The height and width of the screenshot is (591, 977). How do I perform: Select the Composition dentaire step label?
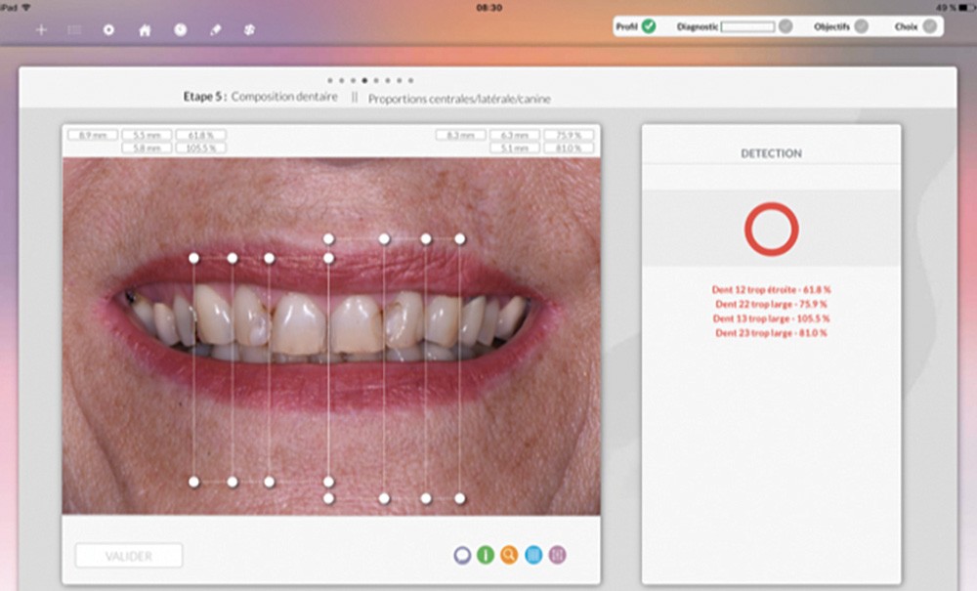(284, 97)
